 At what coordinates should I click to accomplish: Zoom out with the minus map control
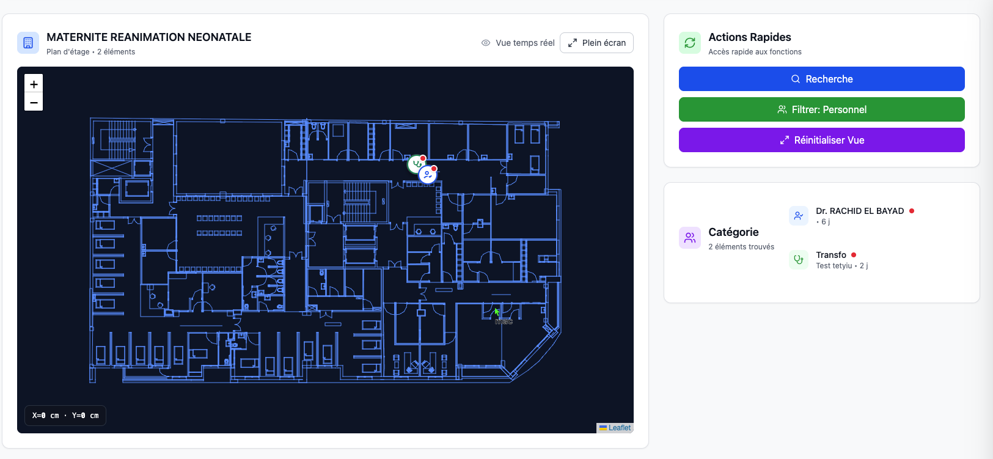click(x=34, y=102)
